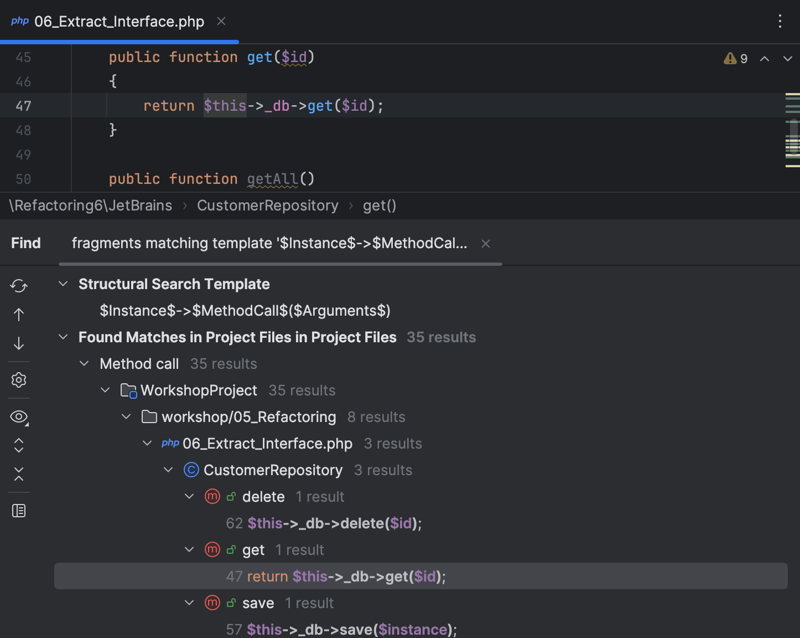Open Find tool window settings gear

[18, 380]
